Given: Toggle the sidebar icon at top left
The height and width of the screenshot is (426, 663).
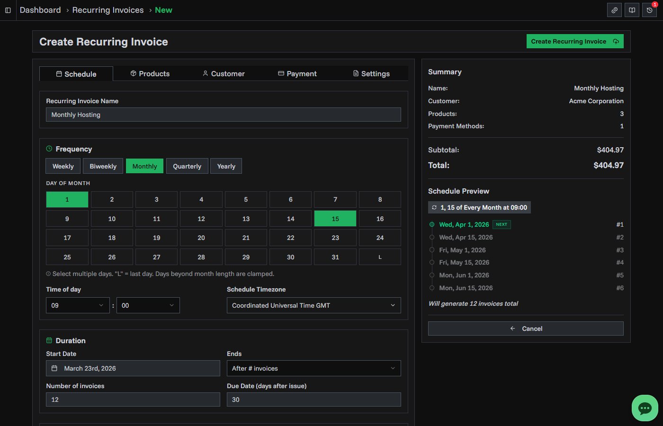Looking at the screenshot, I should click(x=8, y=10).
